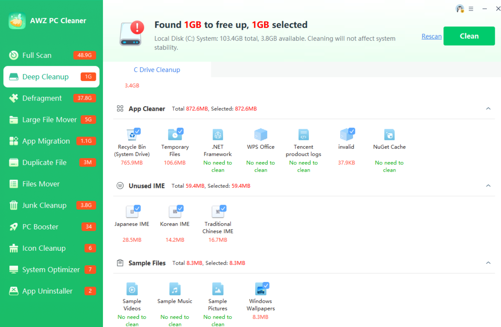This screenshot has width=501, height=327.
Task: Uncheck the Recycle Bin (System Drive) checkbox
Action: (137, 131)
